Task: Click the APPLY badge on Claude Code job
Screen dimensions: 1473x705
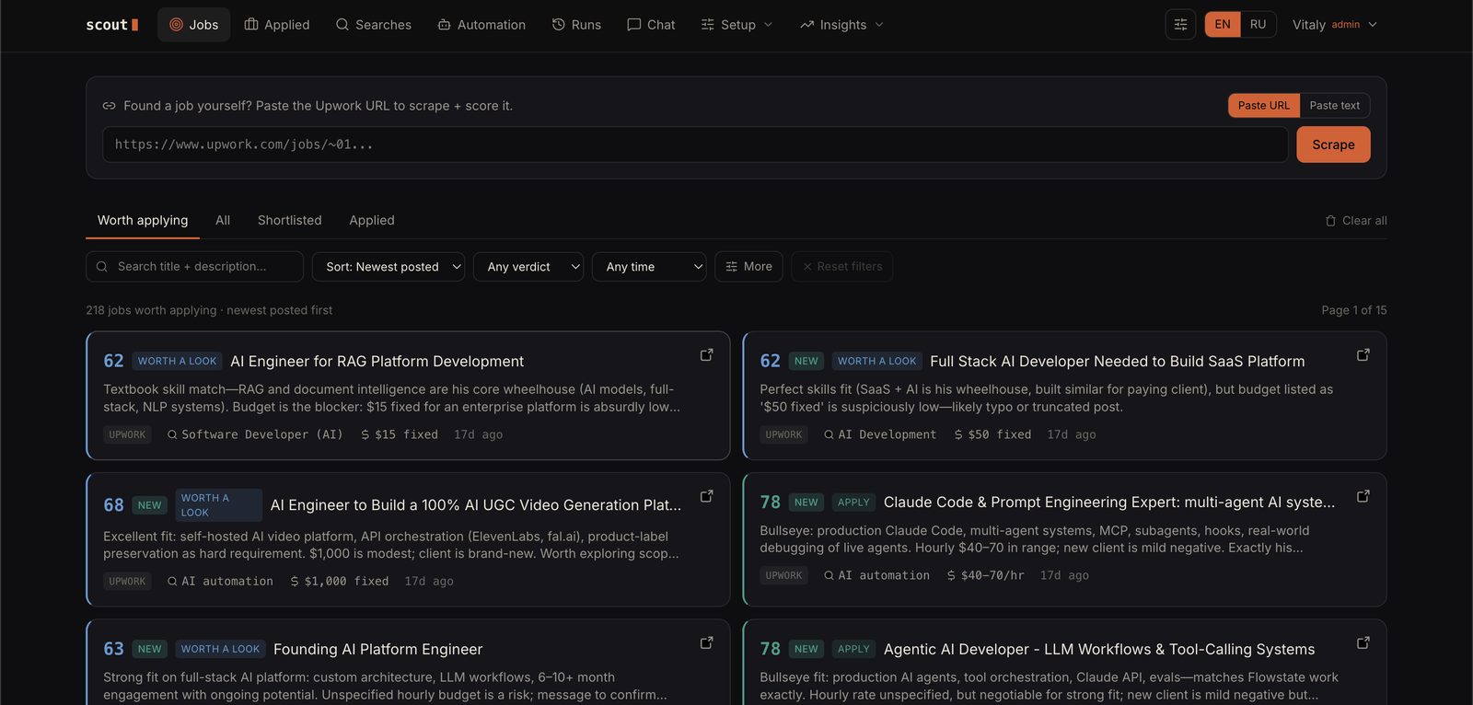Action: click(x=853, y=503)
